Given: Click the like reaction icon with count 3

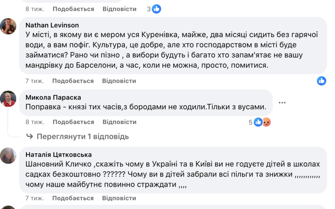Looking at the screenshot, I should (156, 9).
